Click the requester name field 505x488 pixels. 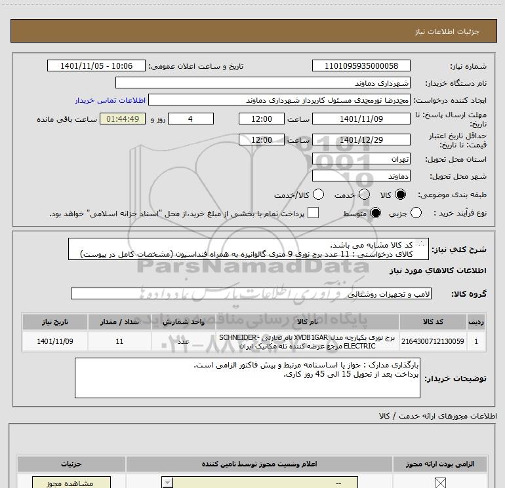[279, 100]
